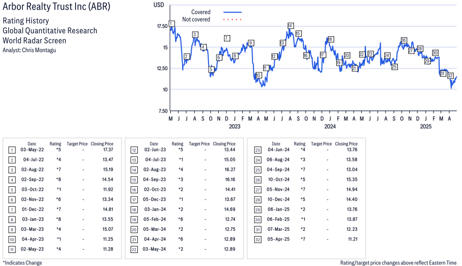
Task: Click the 05-Dec-23 date cell
Action: point(154,199)
